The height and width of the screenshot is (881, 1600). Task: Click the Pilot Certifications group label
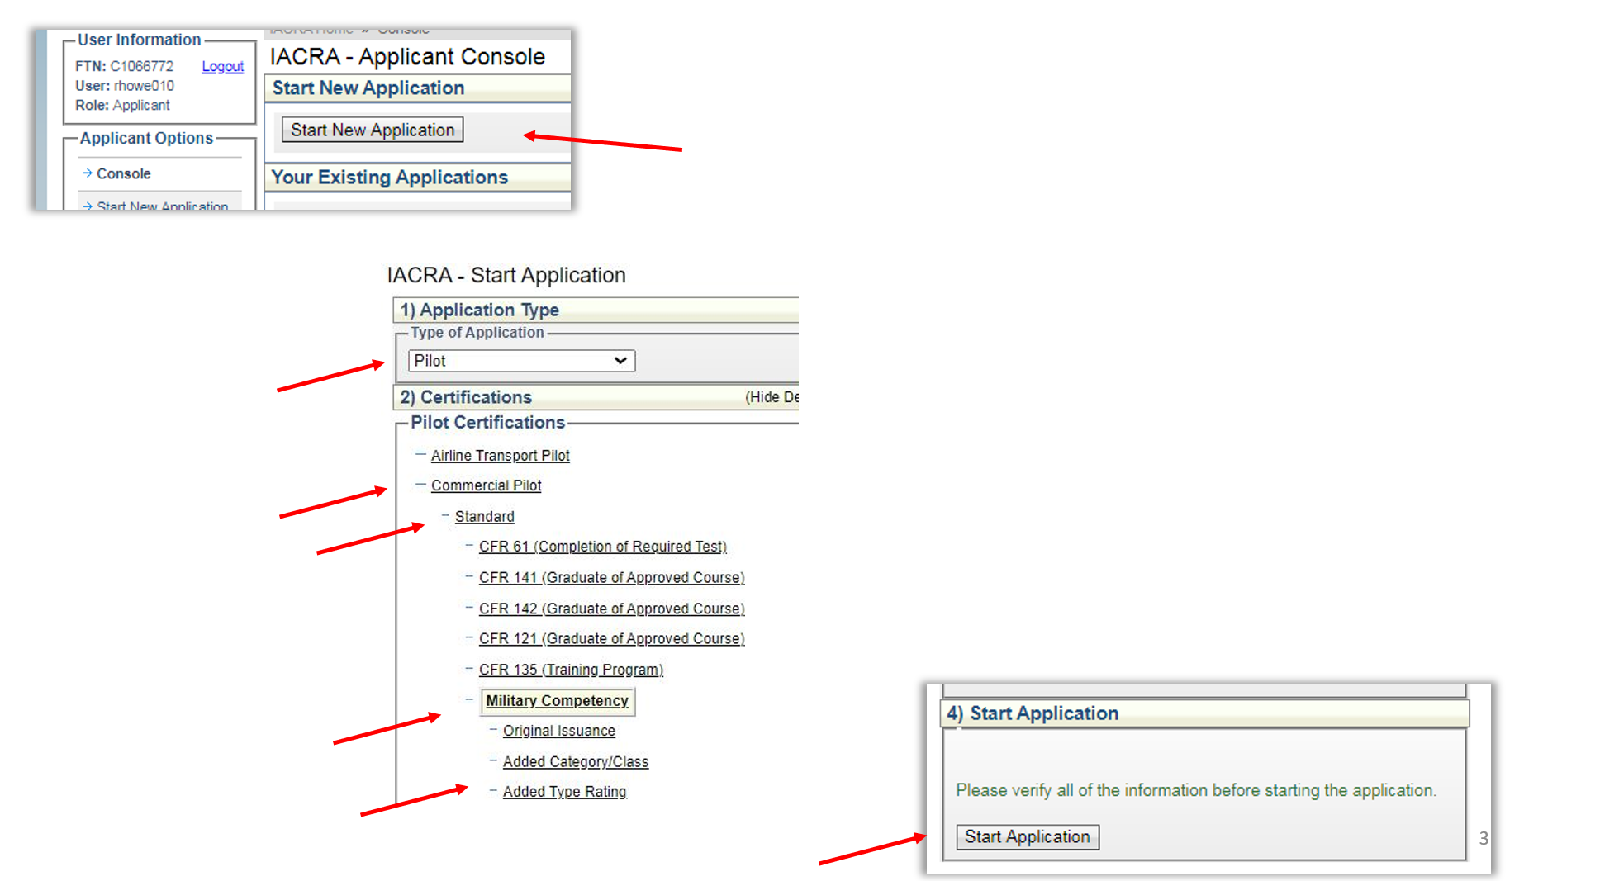pyautogui.click(x=487, y=423)
